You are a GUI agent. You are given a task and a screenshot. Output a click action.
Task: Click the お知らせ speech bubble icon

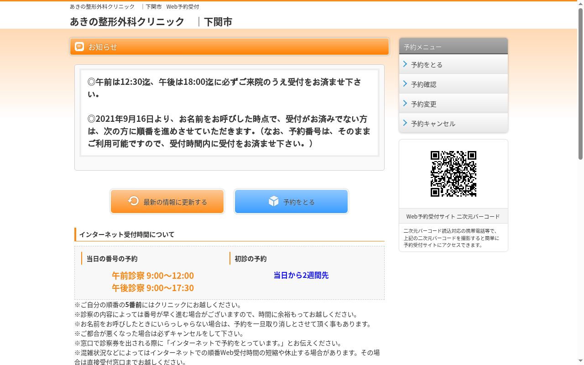(x=79, y=47)
